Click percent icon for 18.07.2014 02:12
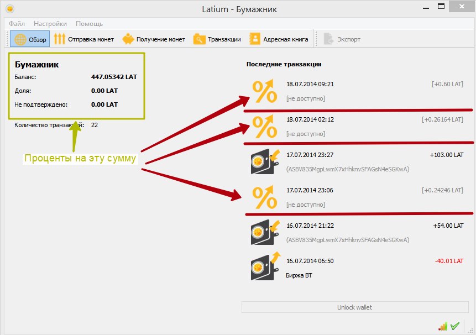This screenshot has width=476, height=335. pos(264,127)
